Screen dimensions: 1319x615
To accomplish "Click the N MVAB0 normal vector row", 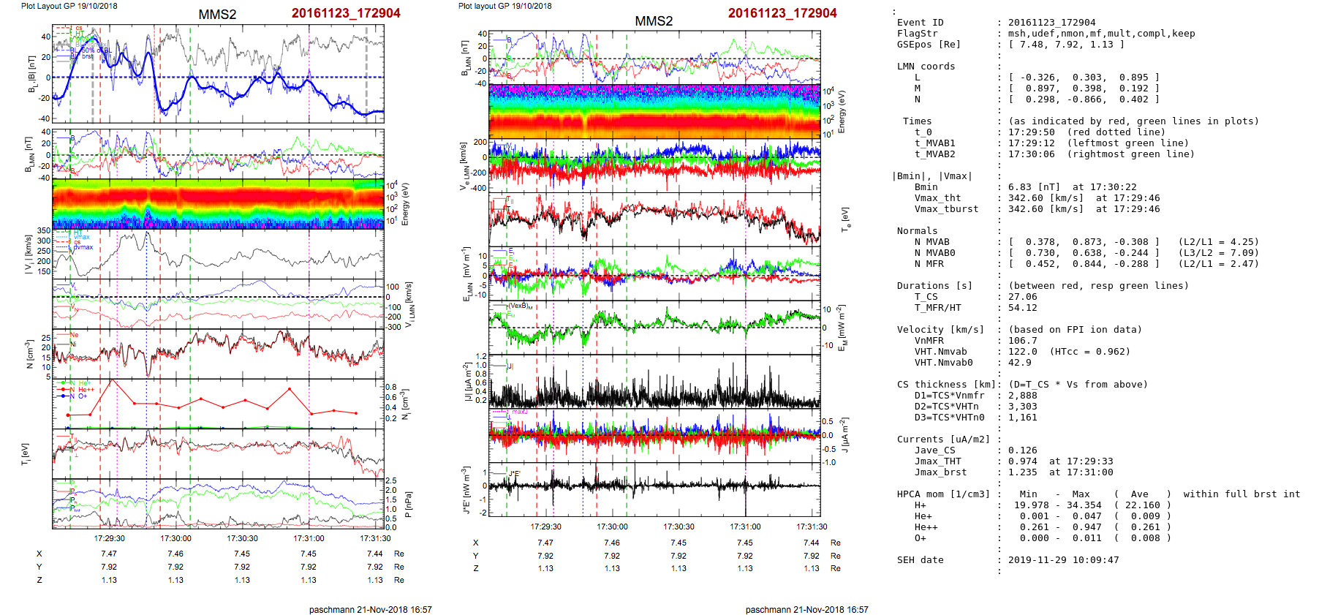I will point(1084,253).
